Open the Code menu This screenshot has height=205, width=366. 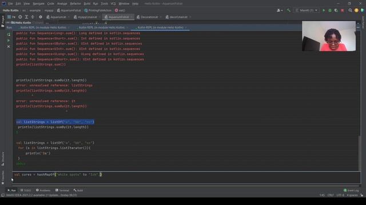pyautogui.click(x=50, y=4)
